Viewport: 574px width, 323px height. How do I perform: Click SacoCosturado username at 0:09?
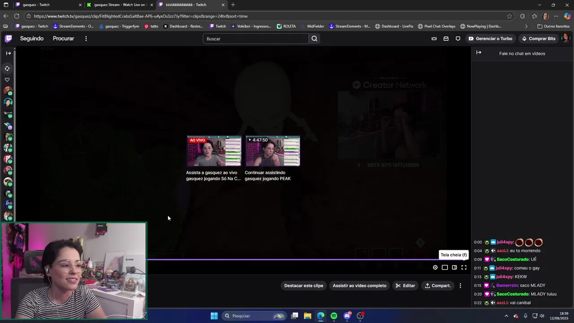[513, 259]
